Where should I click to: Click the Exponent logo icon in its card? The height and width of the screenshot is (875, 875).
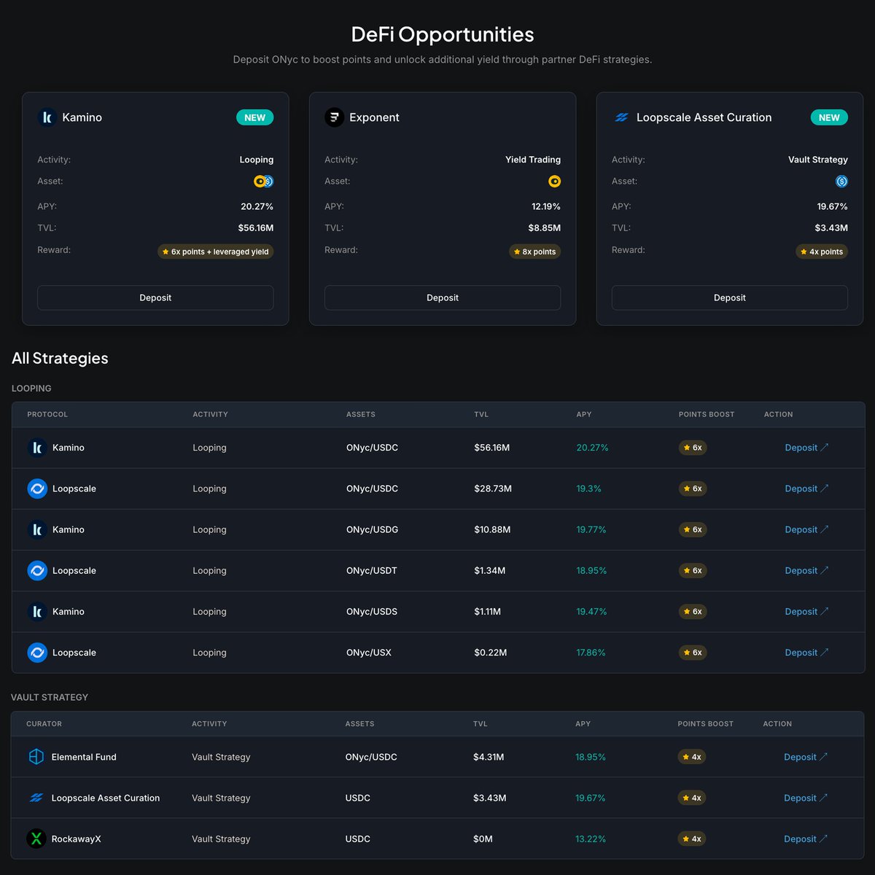[x=334, y=117]
